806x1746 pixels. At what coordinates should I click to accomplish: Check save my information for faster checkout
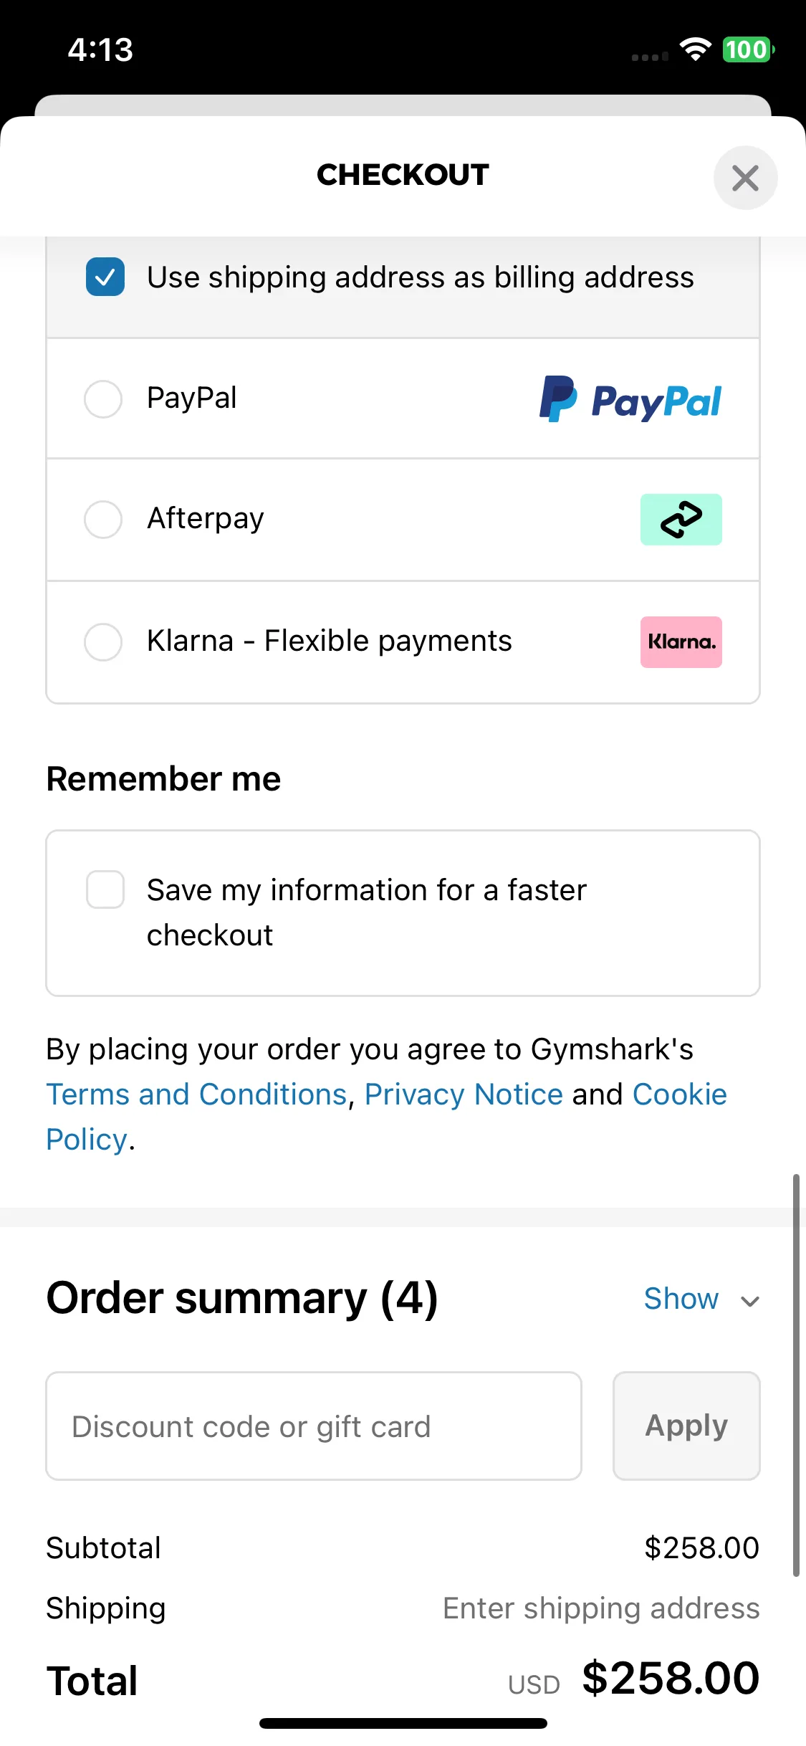click(105, 889)
